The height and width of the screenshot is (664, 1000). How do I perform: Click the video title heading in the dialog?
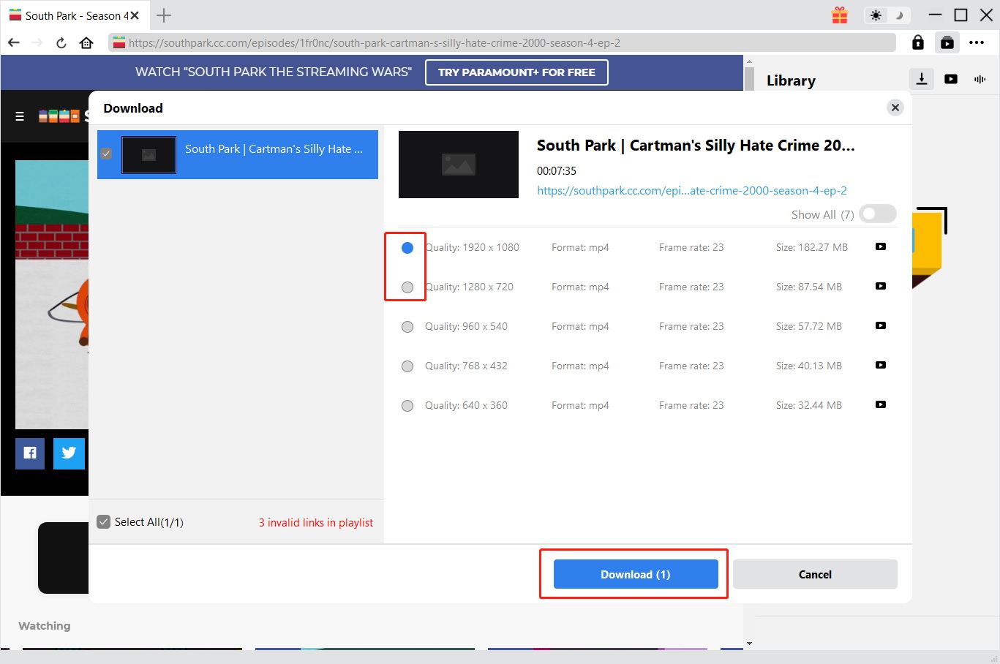[696, 146]
